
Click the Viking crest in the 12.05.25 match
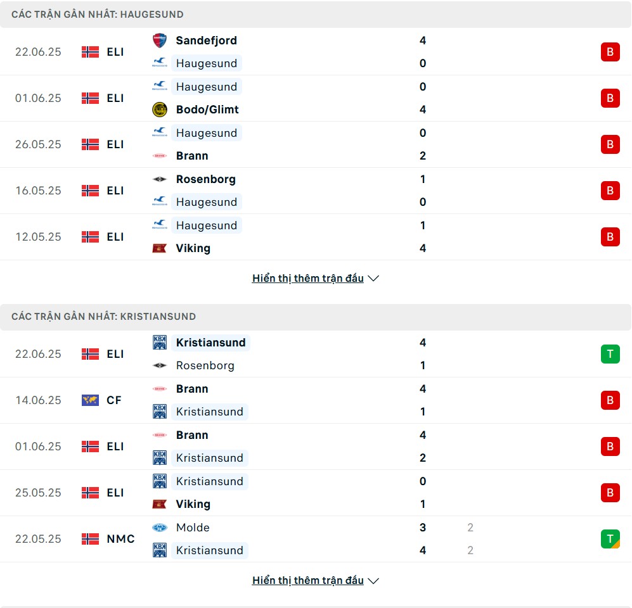click(160, 248)
